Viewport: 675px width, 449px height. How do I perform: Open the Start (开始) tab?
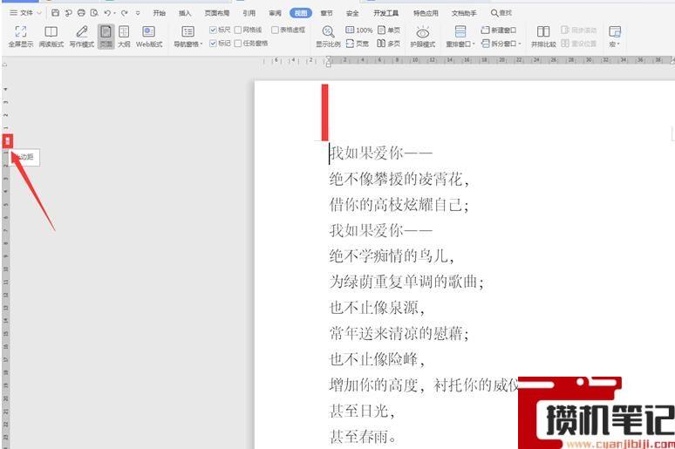pos(160,13)
